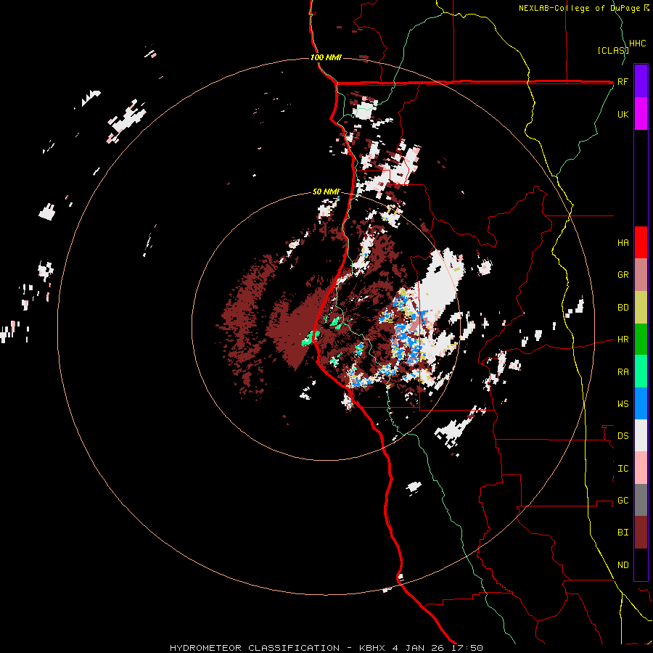The width and height of the screenshot is (653, 653).
Task: Click the [CLAS] label
Action: tap(613, 51)
